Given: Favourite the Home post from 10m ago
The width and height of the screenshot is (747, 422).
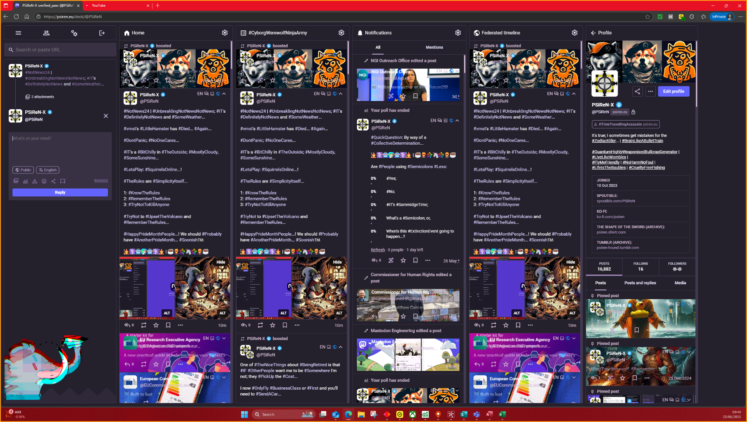Looking at the screenshot, I should 156,325.
